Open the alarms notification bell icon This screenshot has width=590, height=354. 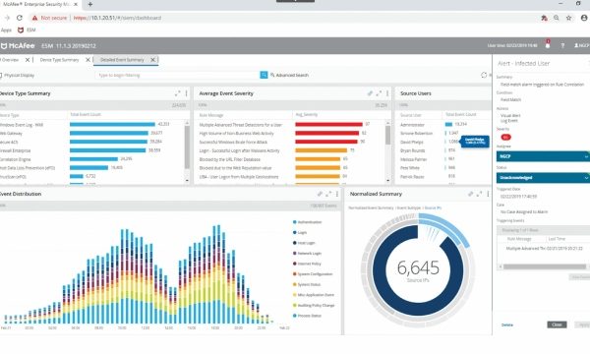tap(548, 45)
